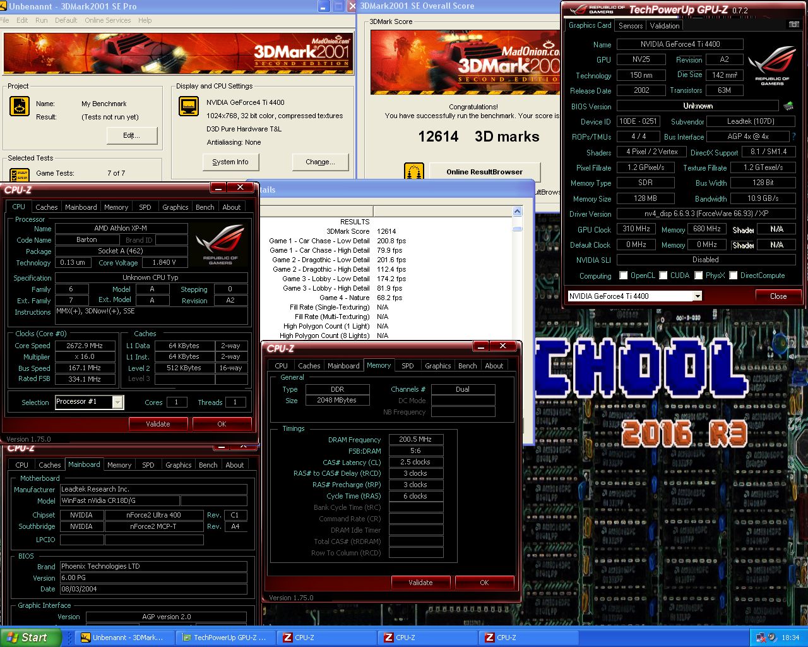Open Bench tab in CPU-Z processor window
This screenshot has width=808, height=647.
point(205,207)
